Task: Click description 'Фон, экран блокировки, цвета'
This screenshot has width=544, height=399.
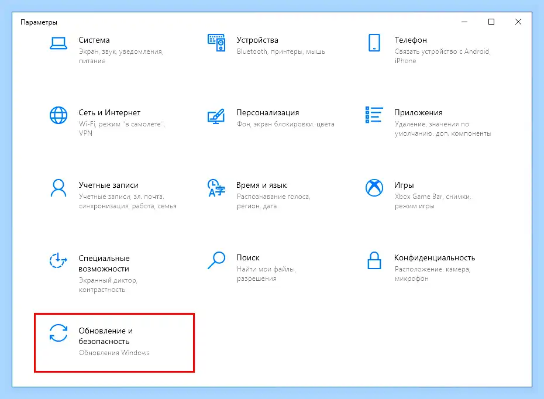Action: tap(285, 124)
